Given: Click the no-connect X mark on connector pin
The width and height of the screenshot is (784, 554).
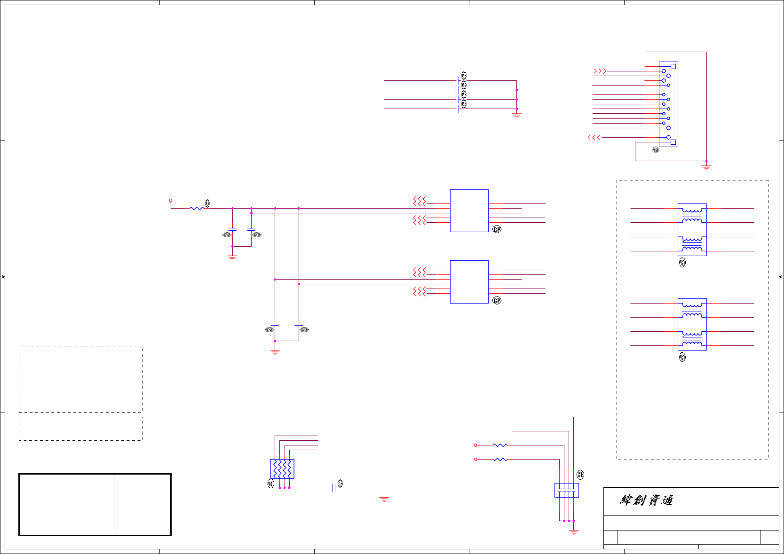Looking at the screenshot, I should 645,80.
